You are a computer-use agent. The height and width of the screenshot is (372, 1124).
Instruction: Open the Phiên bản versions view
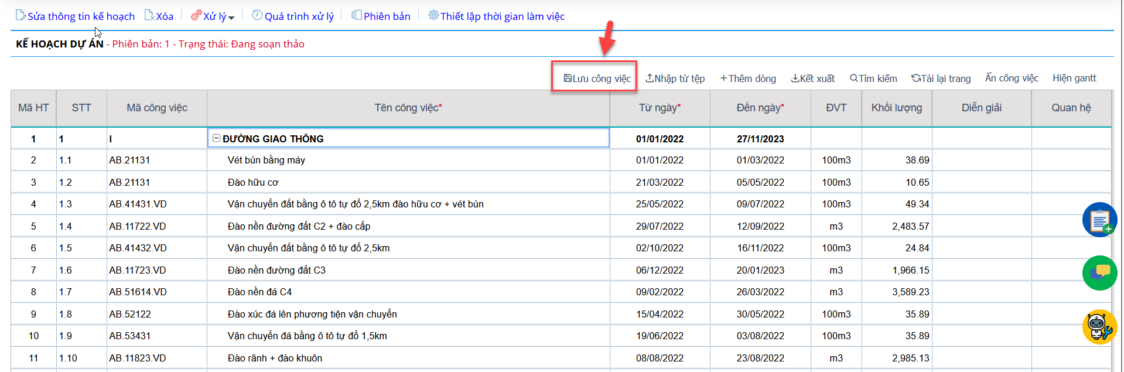pos(381,16)
